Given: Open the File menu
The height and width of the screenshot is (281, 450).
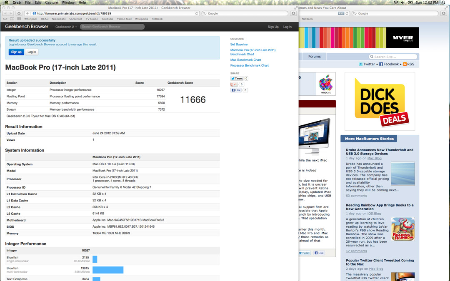Looking at the screenshot, I should coord(27,2).
